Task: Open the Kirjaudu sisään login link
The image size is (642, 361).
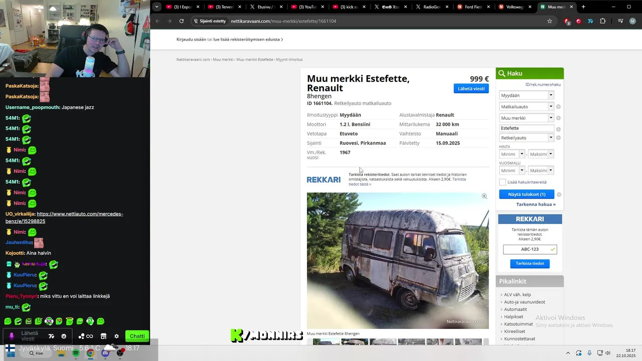Action: 191,39
